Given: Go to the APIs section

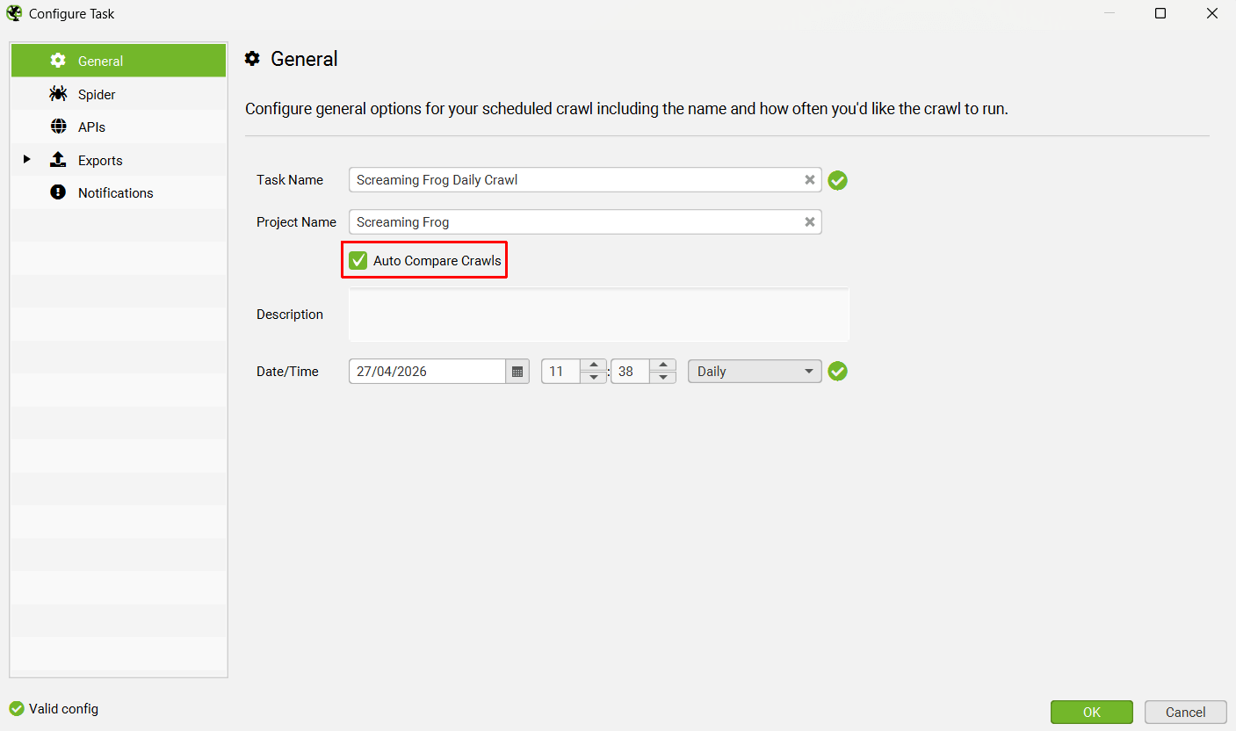Looking at the screenshot, I should coord(119,127).
